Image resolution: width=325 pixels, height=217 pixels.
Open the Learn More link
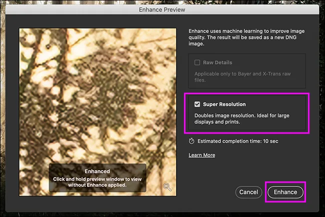point(201,155)
